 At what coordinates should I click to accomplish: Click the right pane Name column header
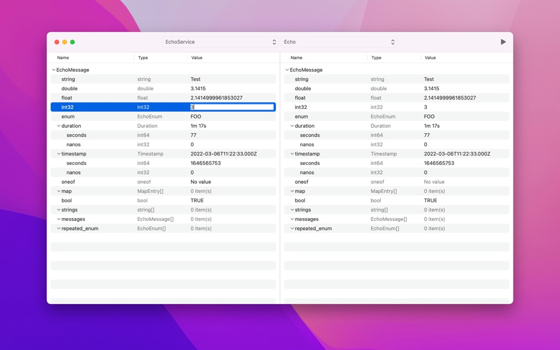[297, 58]
